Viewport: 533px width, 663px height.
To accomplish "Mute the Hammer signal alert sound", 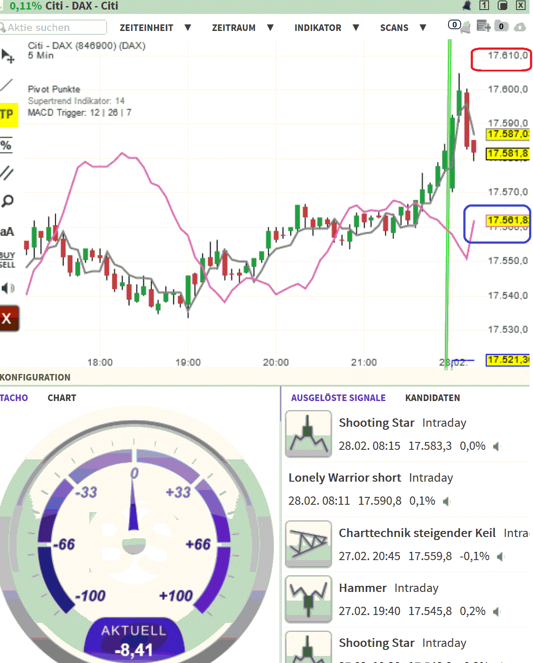I will (x=496, y=611).
